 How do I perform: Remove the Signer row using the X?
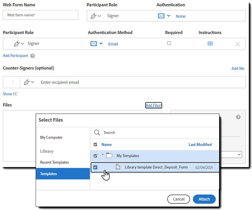(x=238, y=44)
